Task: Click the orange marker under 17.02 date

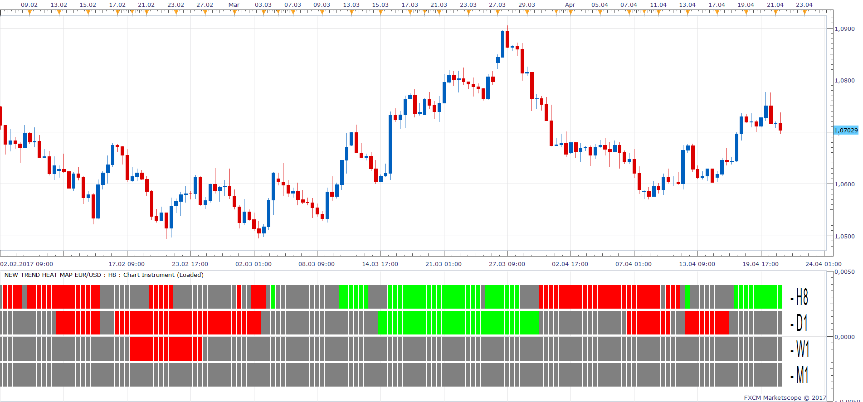Action: (x=117, y=12)
